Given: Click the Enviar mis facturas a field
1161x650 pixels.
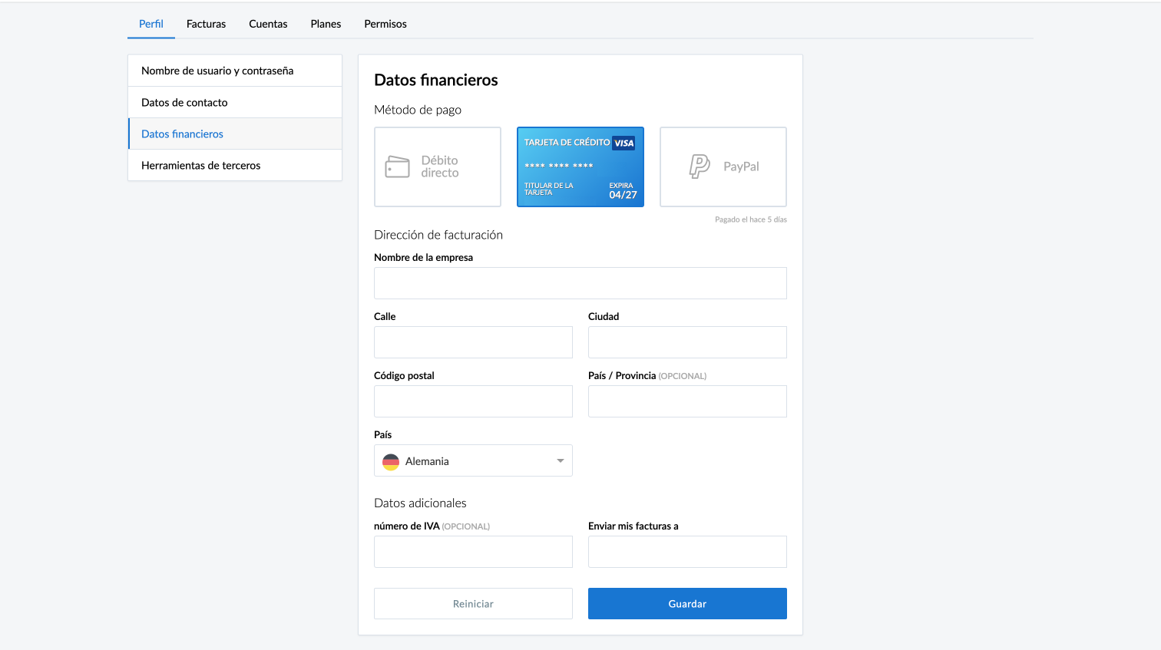Looking at the screenshot, I should tap(687, 552).
